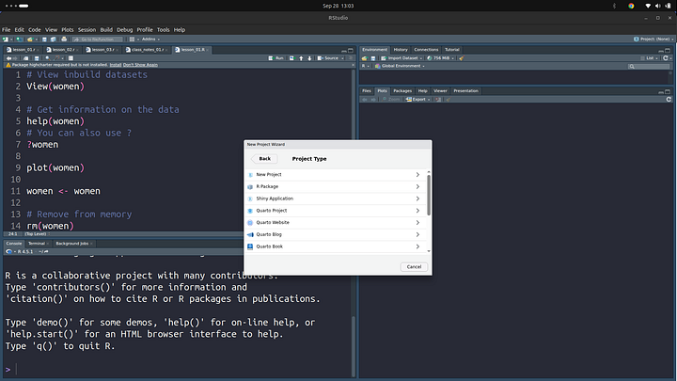Click the wizard project type list scrollbar
This screenshot has width=677, height=381.
(x=429, y=195)
